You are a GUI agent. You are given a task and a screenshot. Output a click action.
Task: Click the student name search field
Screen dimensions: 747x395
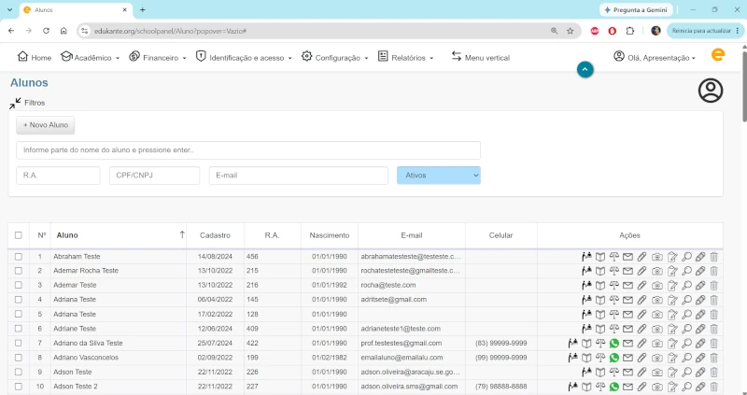(248, 150)
